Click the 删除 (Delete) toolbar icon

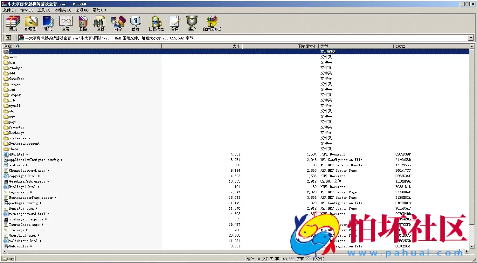pyautogui.click(x=83, y=23)
